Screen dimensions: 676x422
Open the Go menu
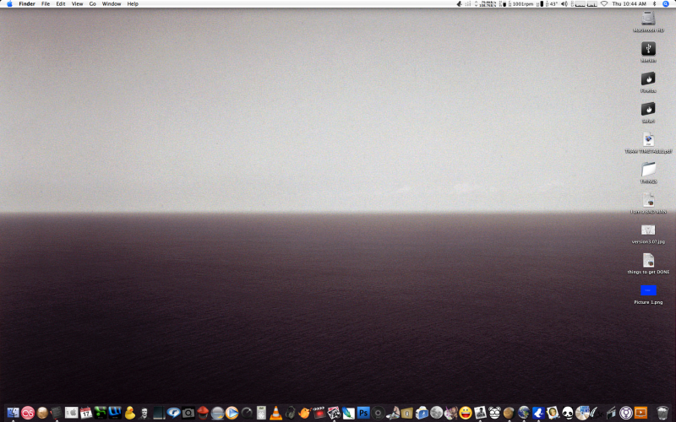[x=92, y=4]
